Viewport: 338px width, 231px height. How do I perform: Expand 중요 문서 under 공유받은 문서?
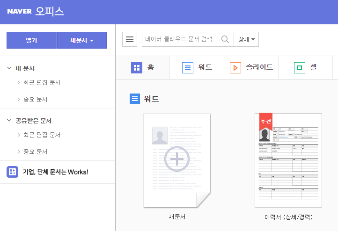[19, 152]
